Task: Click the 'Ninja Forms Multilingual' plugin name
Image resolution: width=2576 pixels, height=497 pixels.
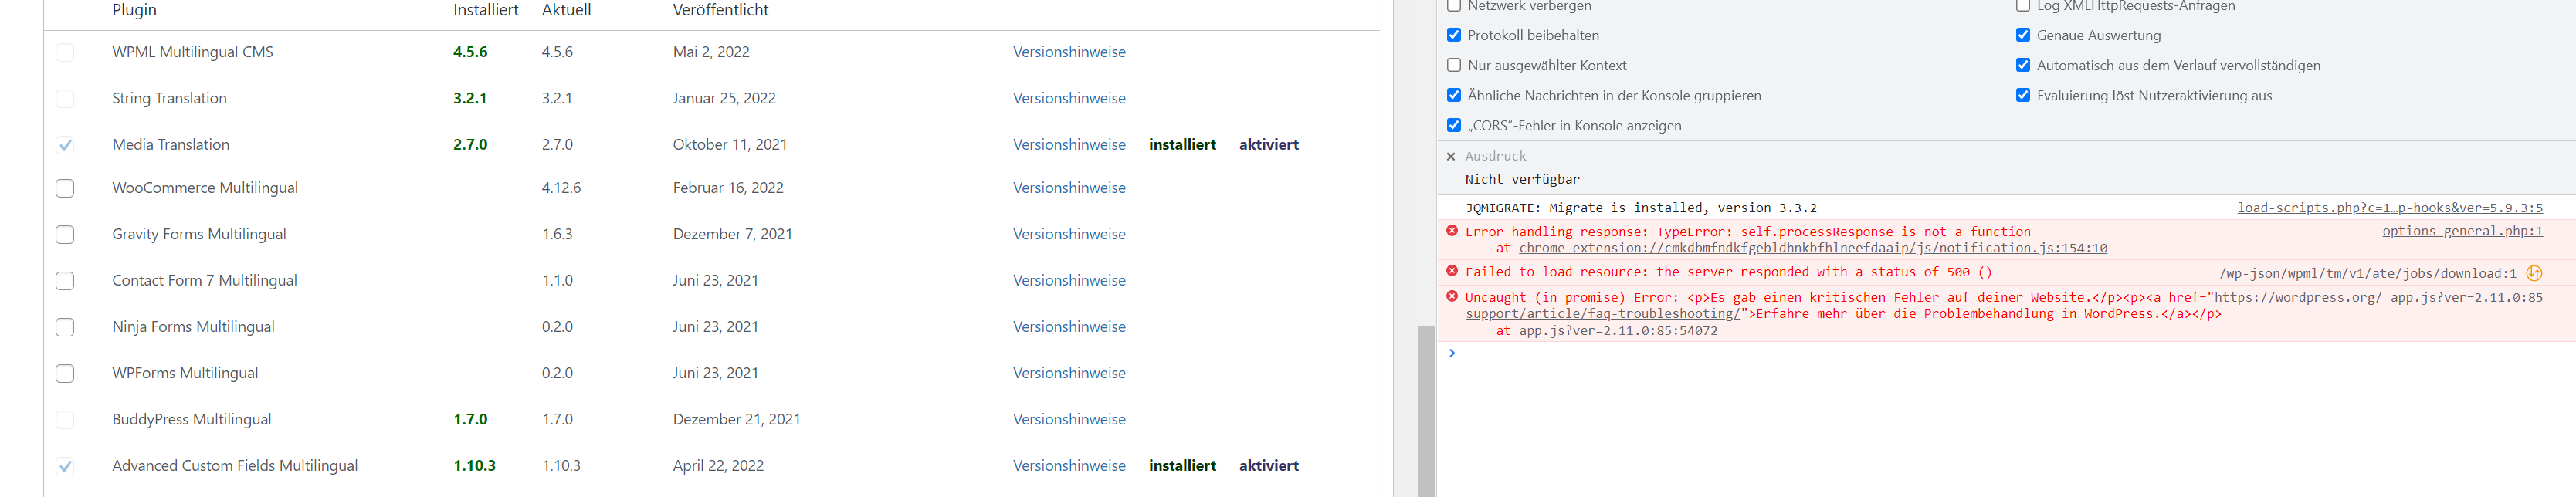Action: pyautogui.click(x=193, y=327)
